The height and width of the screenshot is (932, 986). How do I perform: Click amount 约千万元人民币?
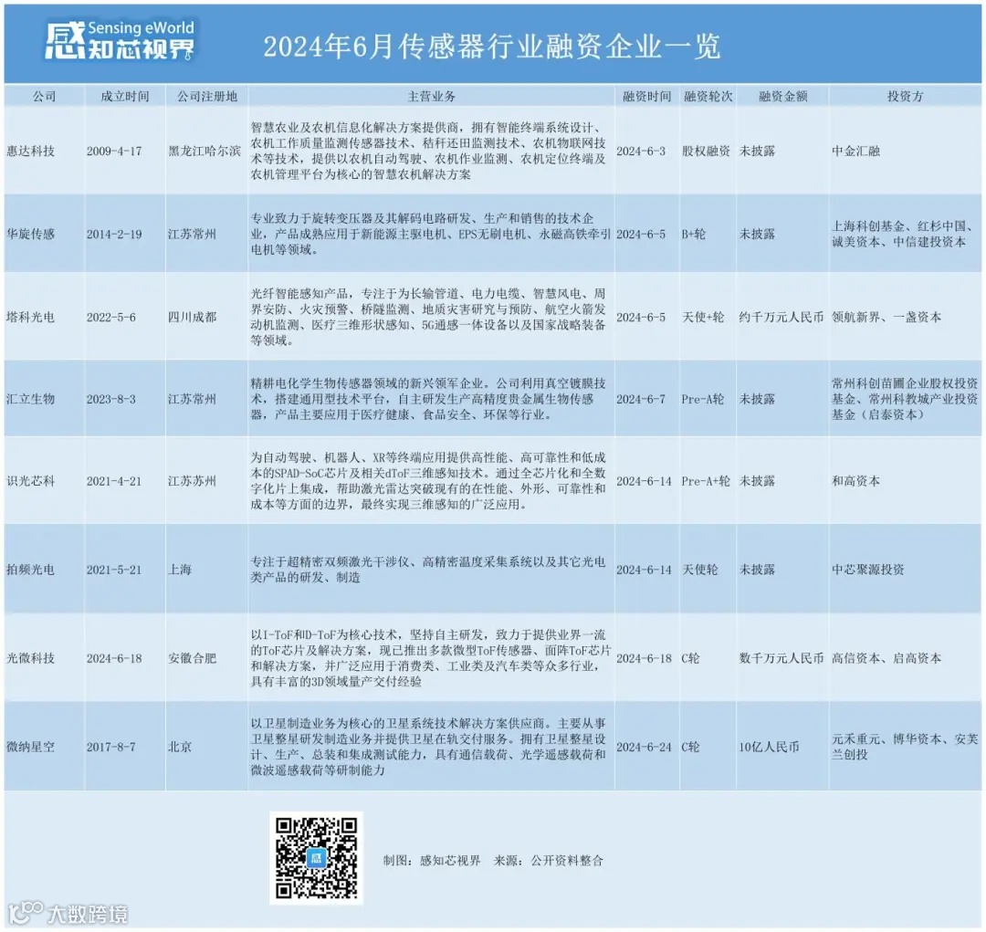781,317
